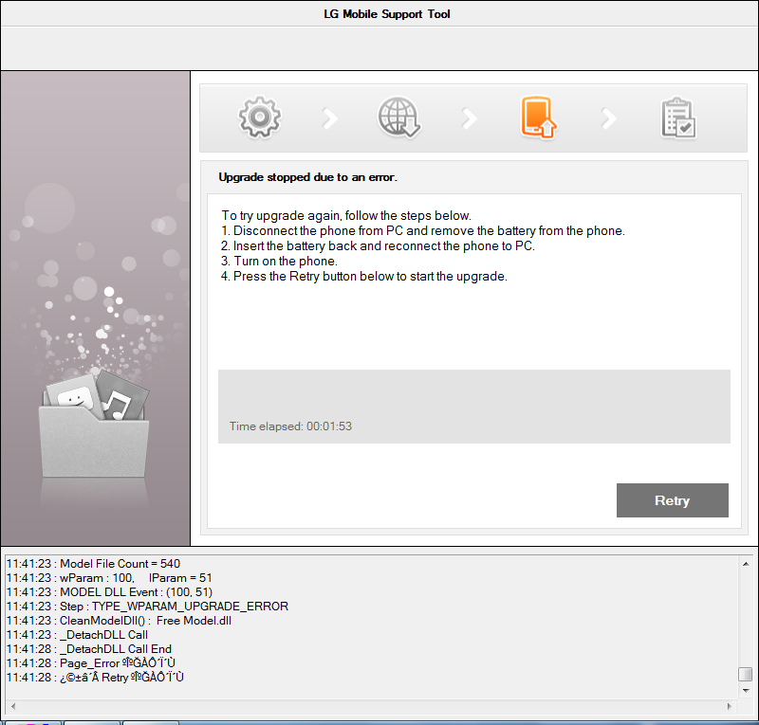Click the 'LG Mobile Support Tool' title
This screenshot has height=725, width=759.
[387, 14]
